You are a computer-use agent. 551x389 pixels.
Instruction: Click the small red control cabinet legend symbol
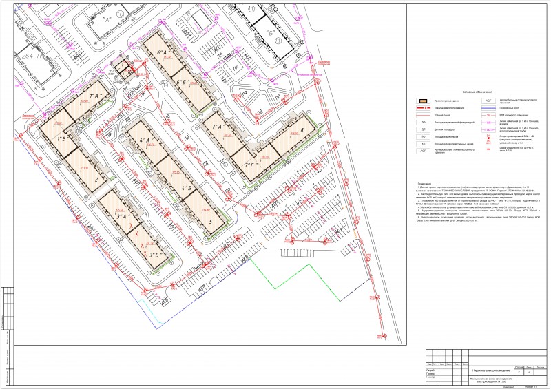488,149
